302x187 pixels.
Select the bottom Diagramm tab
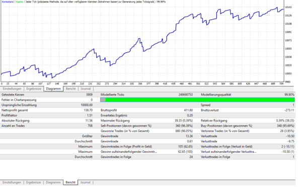[x=53, y=182]
